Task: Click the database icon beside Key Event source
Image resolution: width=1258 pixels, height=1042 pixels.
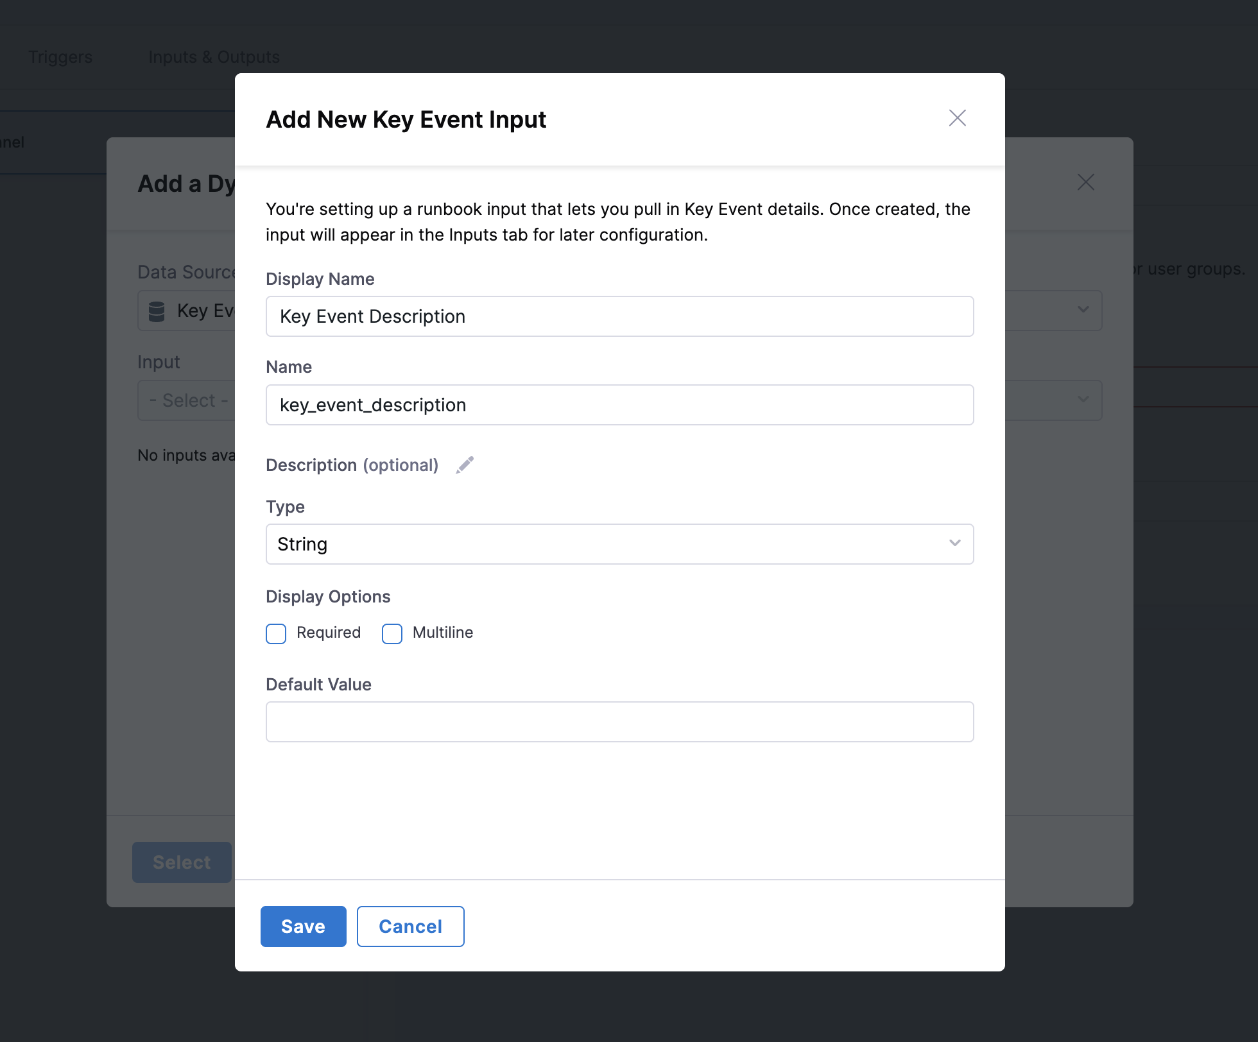Action: pos(156,311)
